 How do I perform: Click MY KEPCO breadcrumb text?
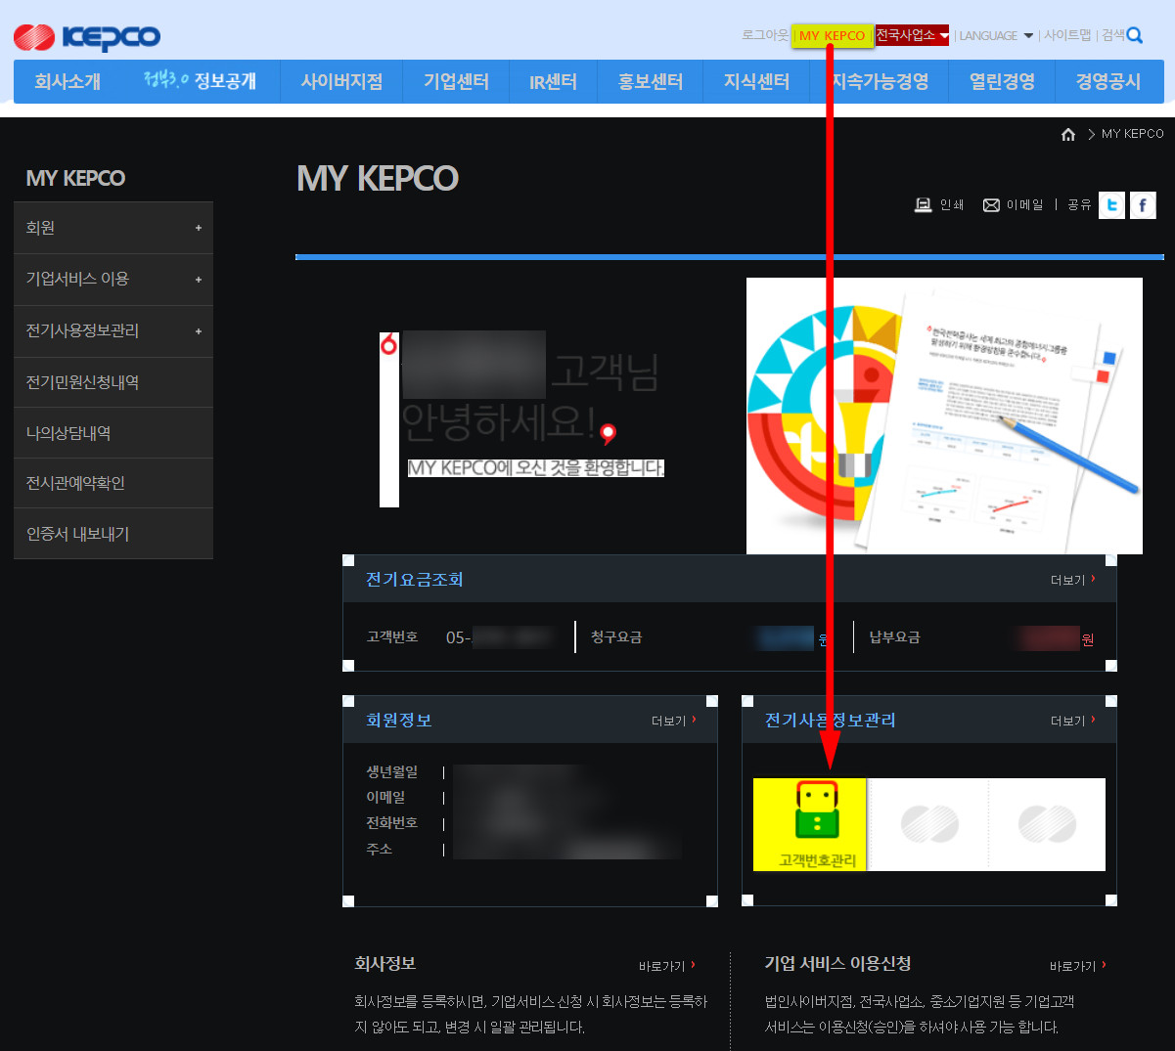[x=1133, y=134]
